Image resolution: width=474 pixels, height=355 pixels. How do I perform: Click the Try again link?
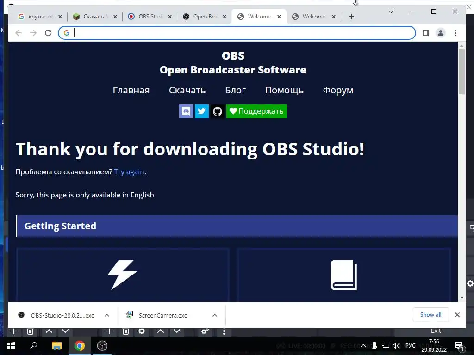(x=129, y=172)
